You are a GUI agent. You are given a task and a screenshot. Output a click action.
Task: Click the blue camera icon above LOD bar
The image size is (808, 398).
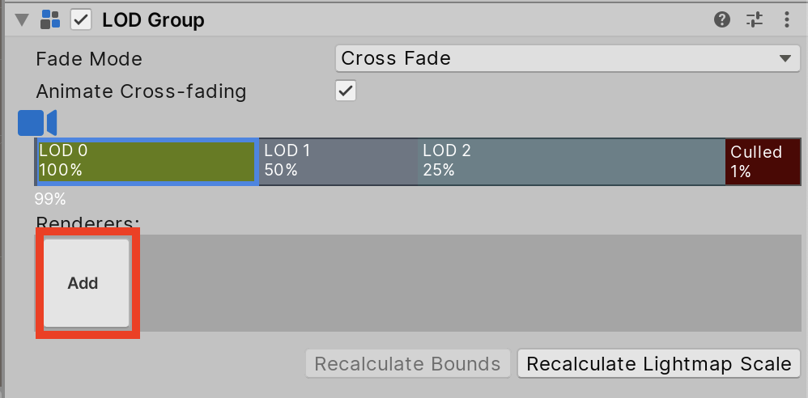[37, 123]
